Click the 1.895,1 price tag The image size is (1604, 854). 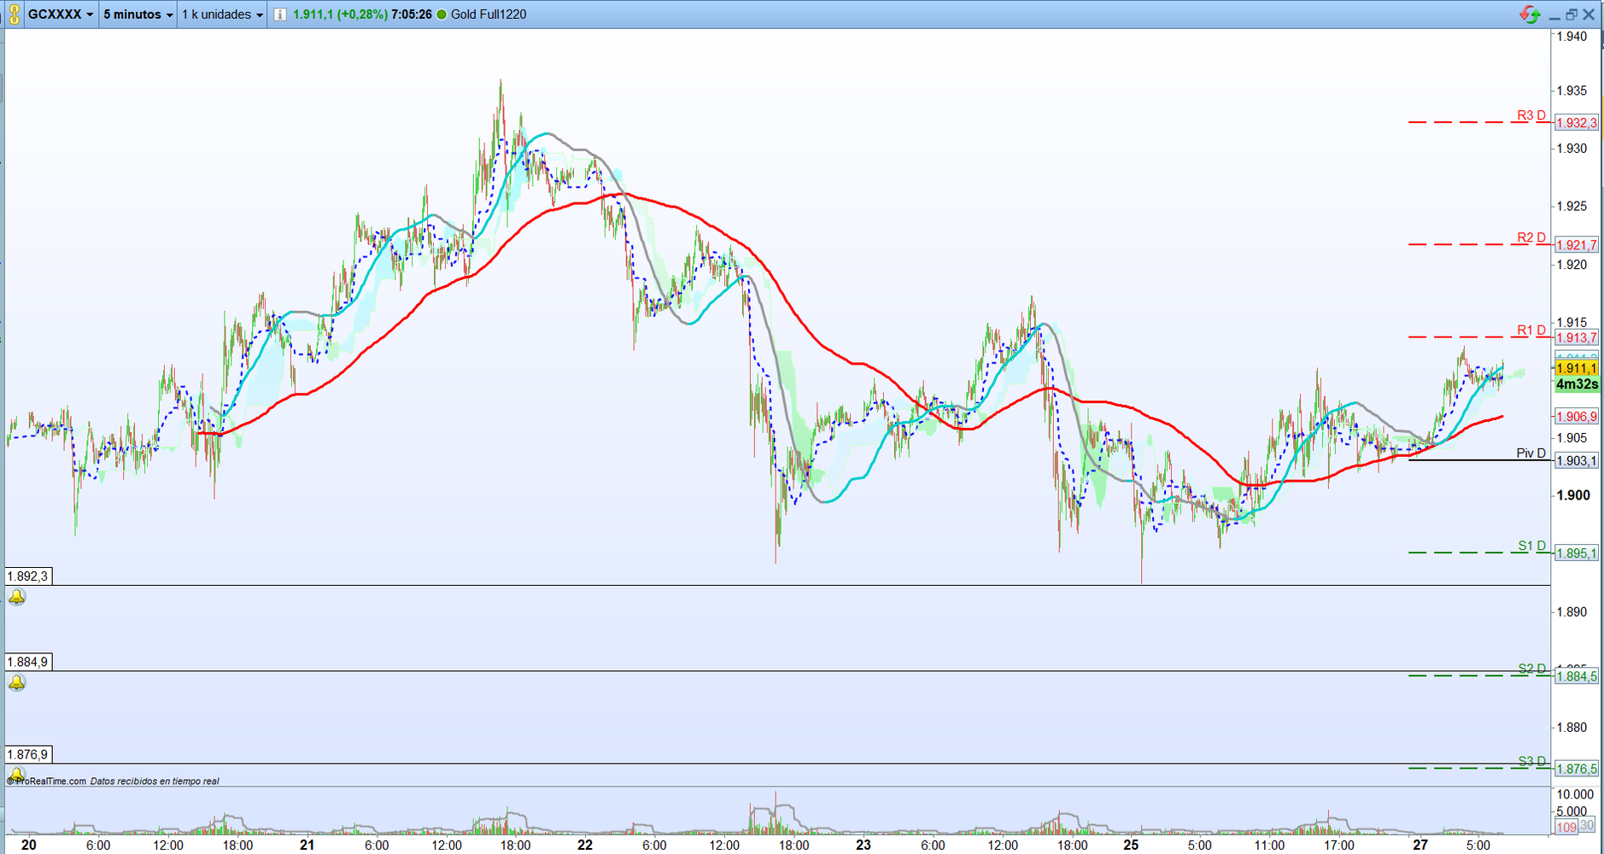point(1577,553)
